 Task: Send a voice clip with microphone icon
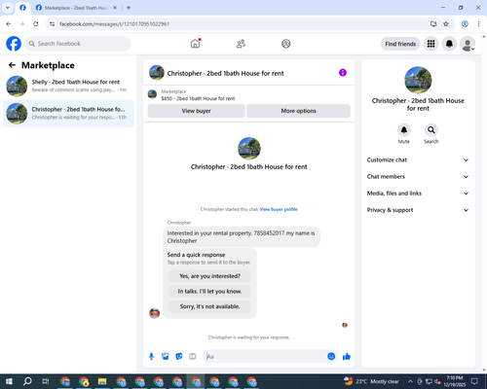(x=151, y=357)
